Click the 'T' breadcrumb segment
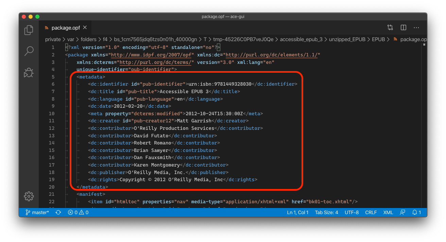The image size is (446, 242). click(x=205, y=39)
